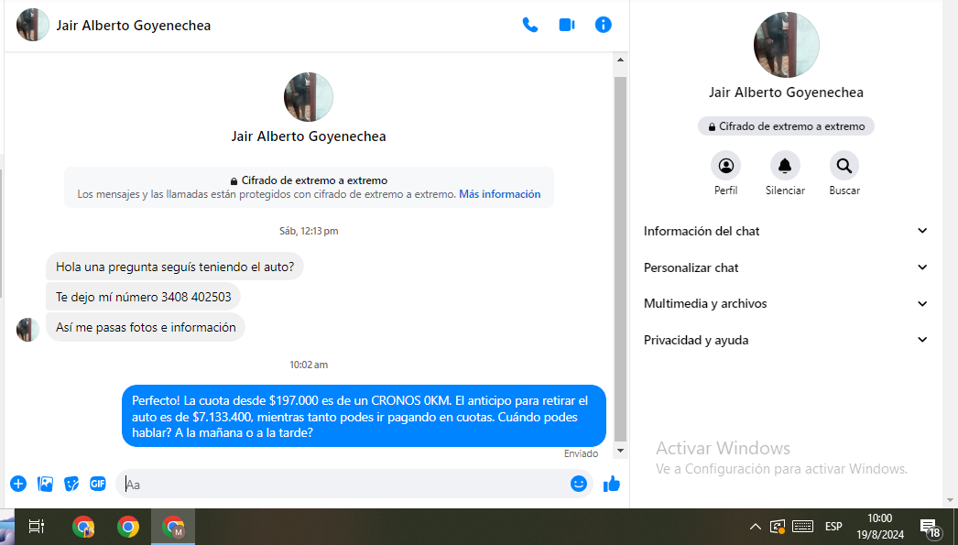The height and width of the screenshot is (545, 958).
Task: Start a voice call with the phone icon
Action: (x=530, y=25)
